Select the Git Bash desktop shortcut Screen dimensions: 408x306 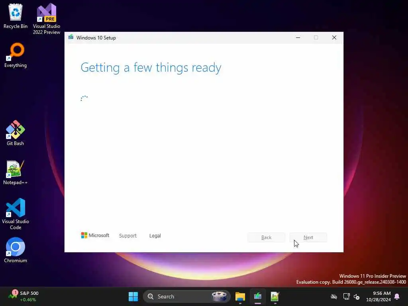(16, 133)
